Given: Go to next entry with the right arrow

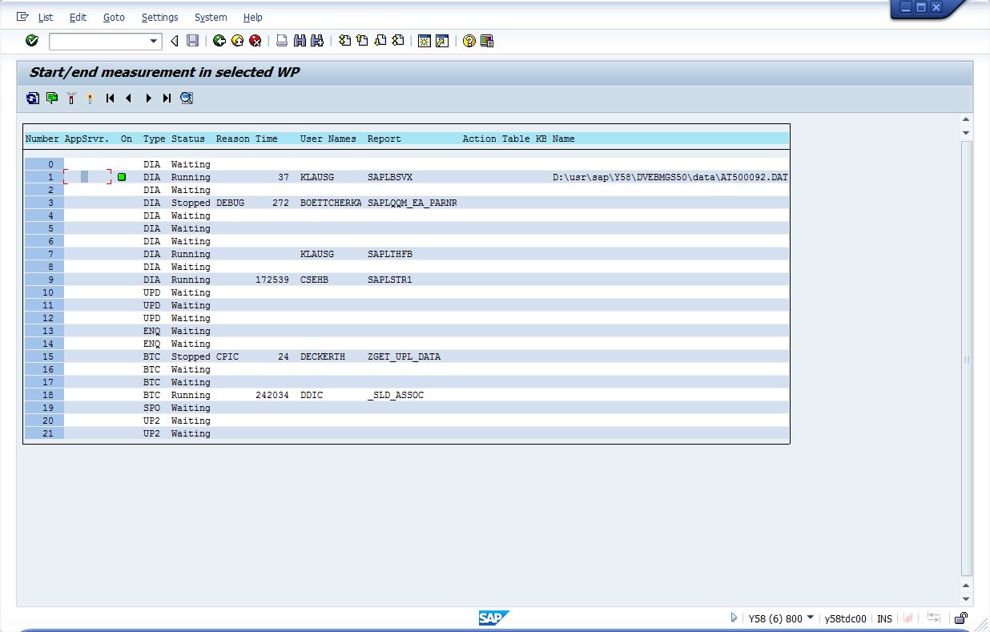Looking at the screenshot, I should (148, 99).
